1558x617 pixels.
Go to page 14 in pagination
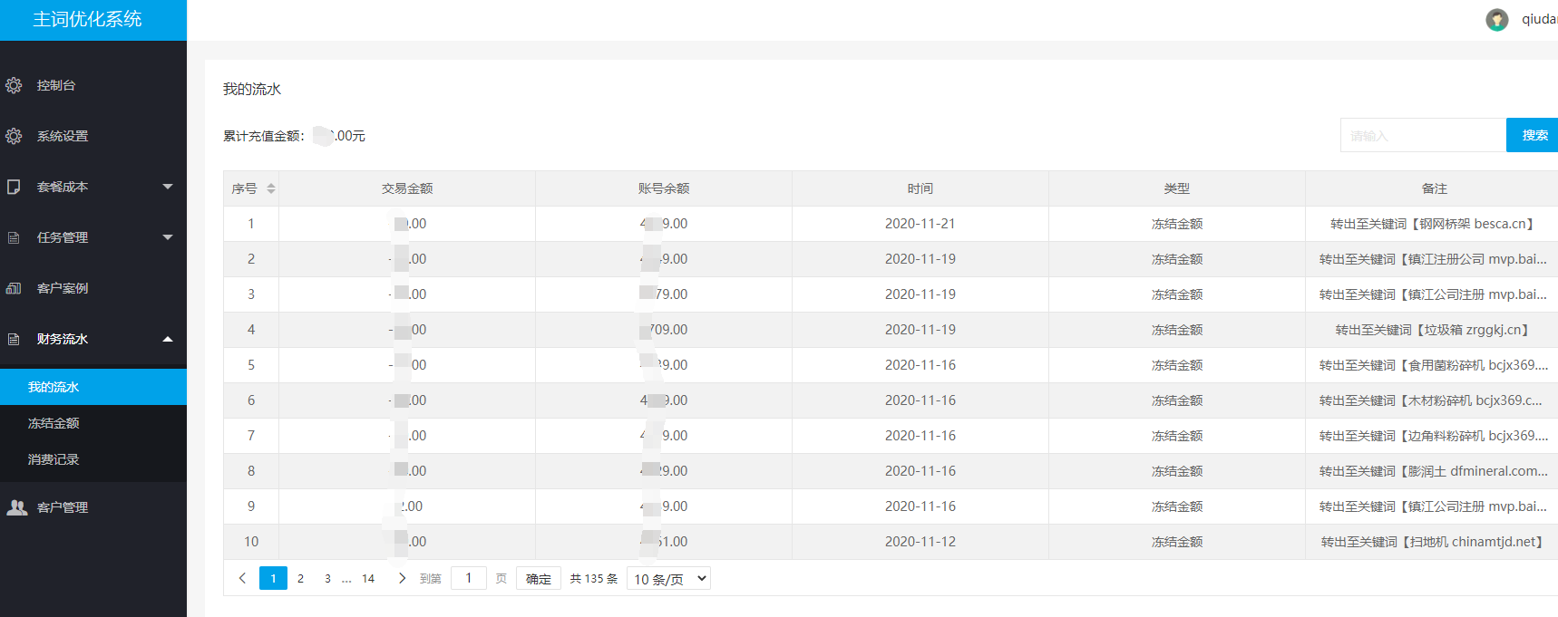click(368, 578)
